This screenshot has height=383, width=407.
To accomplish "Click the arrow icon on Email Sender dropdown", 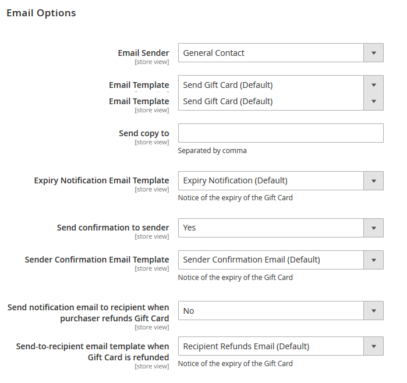I will pyautogui.click(x=373, y=53).
